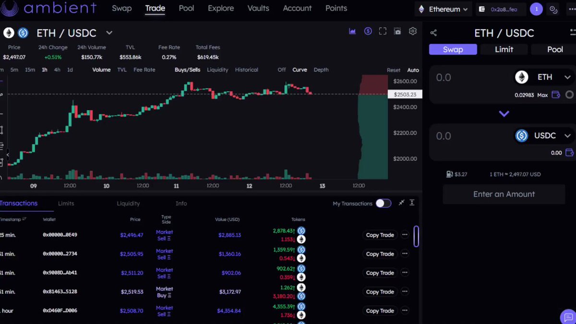Open the three-dot menu for the $2,511.20 row
This screenshot has height=324, width=576.
[405, 273]
